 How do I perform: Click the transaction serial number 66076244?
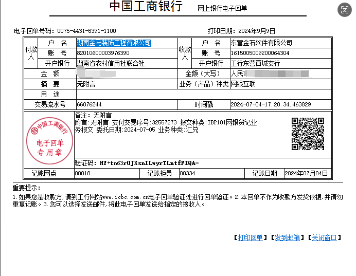[89, 104]
